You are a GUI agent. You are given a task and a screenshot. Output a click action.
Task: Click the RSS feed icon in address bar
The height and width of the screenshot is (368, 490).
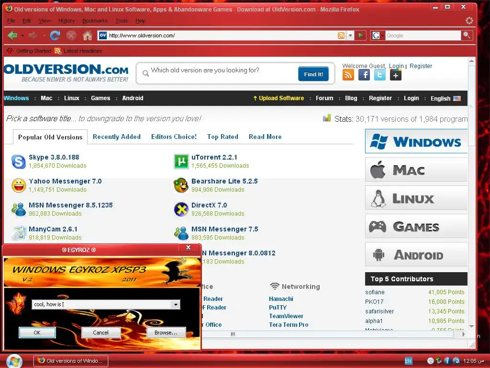pos(341,35)
